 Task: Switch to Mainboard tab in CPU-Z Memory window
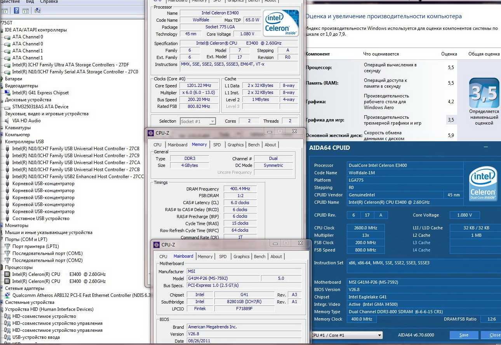[177, 145]
